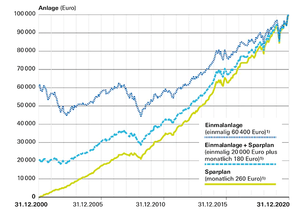This screenshot has height=213, width=294.
Task: Click the 'Einmalanlage' legend heading
Action: pyautogui.click(x=224, y=125)
